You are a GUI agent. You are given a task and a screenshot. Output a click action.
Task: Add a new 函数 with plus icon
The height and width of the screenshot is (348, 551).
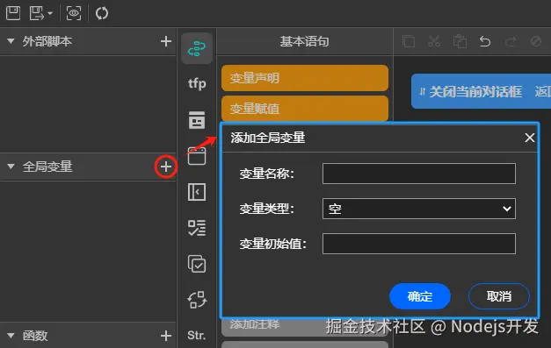pyautogui.click(x=166, y=336)
